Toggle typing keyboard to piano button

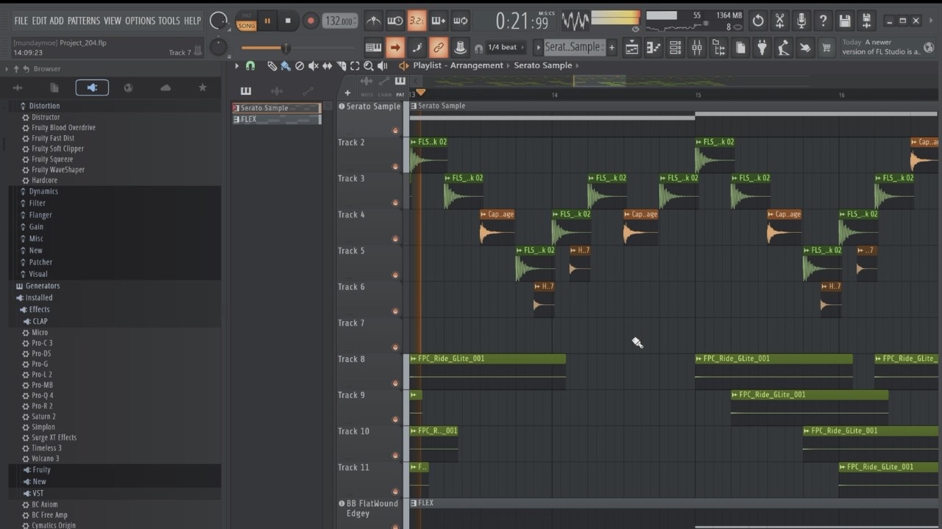pyautogui.click(x=374, y=48)
